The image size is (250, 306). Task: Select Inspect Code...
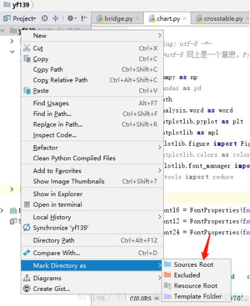point(92,135)
